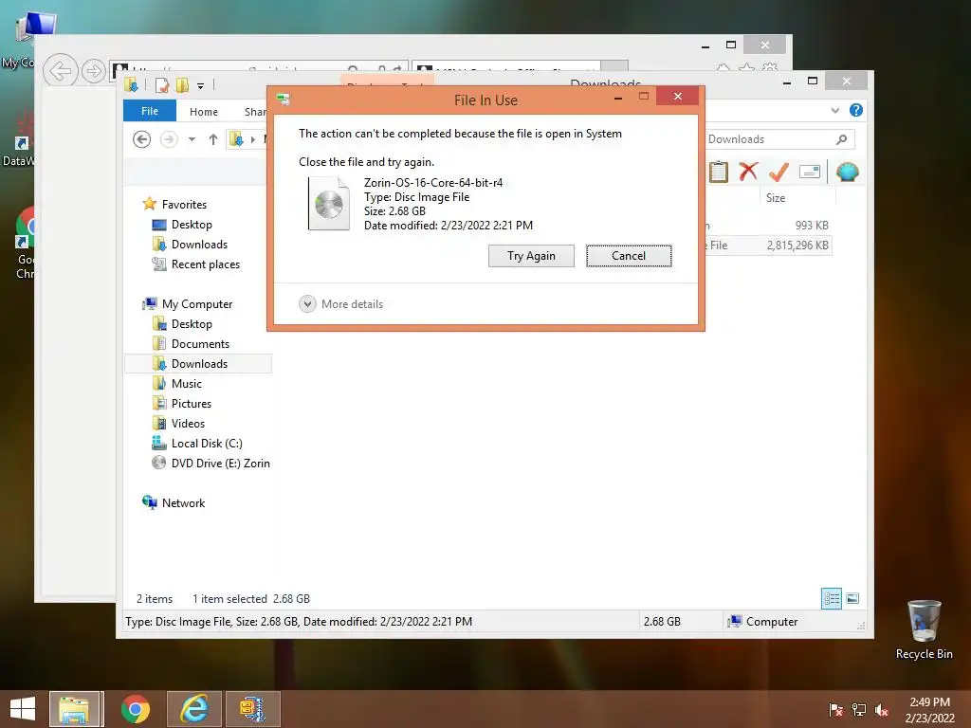971x728 pixels.
Task: Click the blue shell toolbar icon
Action: pos(847,172)
